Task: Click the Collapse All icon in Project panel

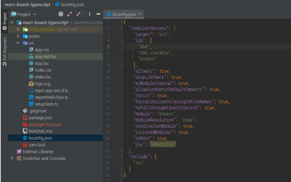Action: [78, 14]
